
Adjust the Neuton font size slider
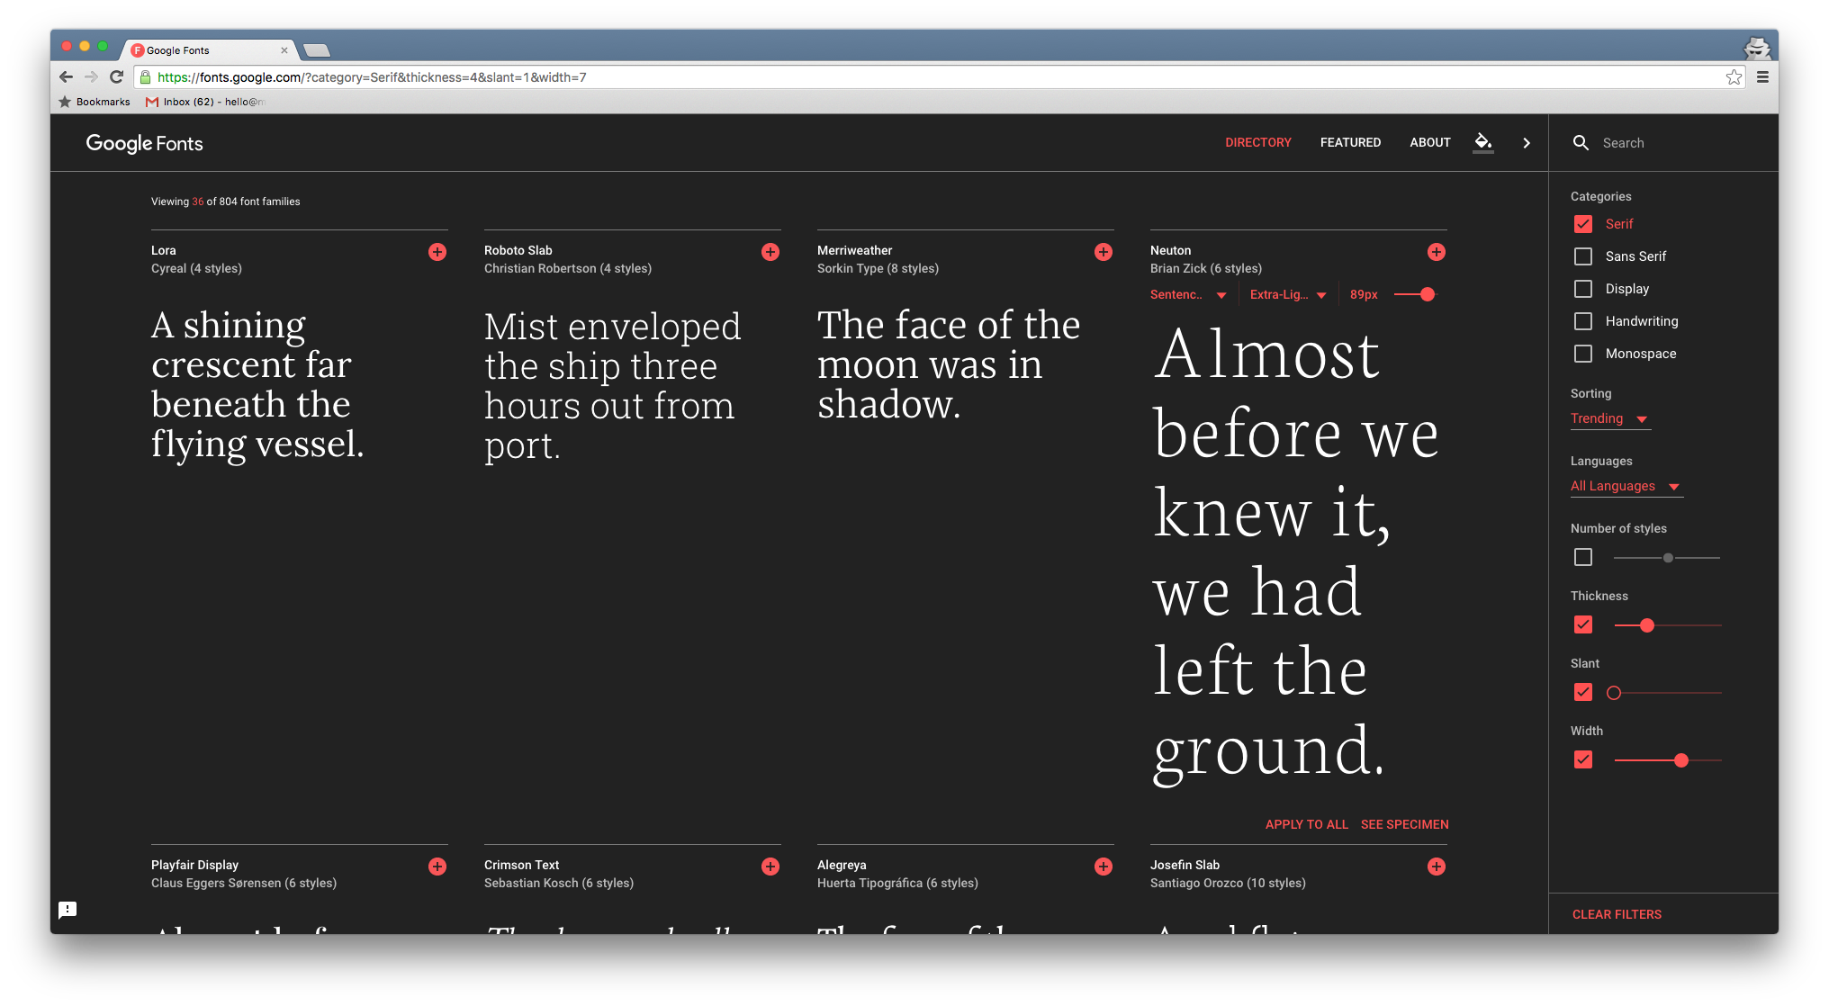[x=1427, y=294]
